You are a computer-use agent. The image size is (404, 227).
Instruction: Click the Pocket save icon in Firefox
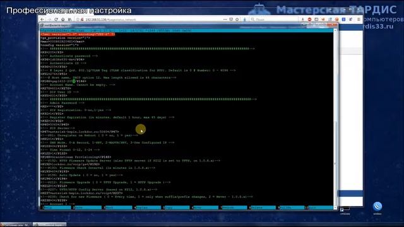pyautogui.click(x=231, y=20)
